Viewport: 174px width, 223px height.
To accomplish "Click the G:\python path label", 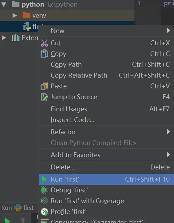I will [x=63, y=5].
